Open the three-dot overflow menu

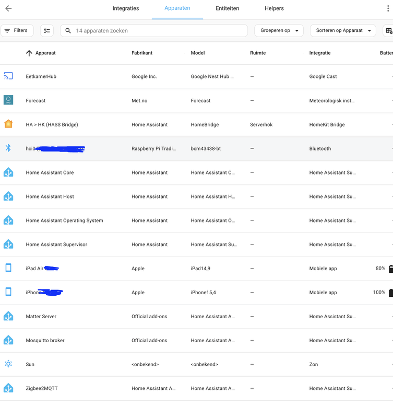[x=388, y=8]
